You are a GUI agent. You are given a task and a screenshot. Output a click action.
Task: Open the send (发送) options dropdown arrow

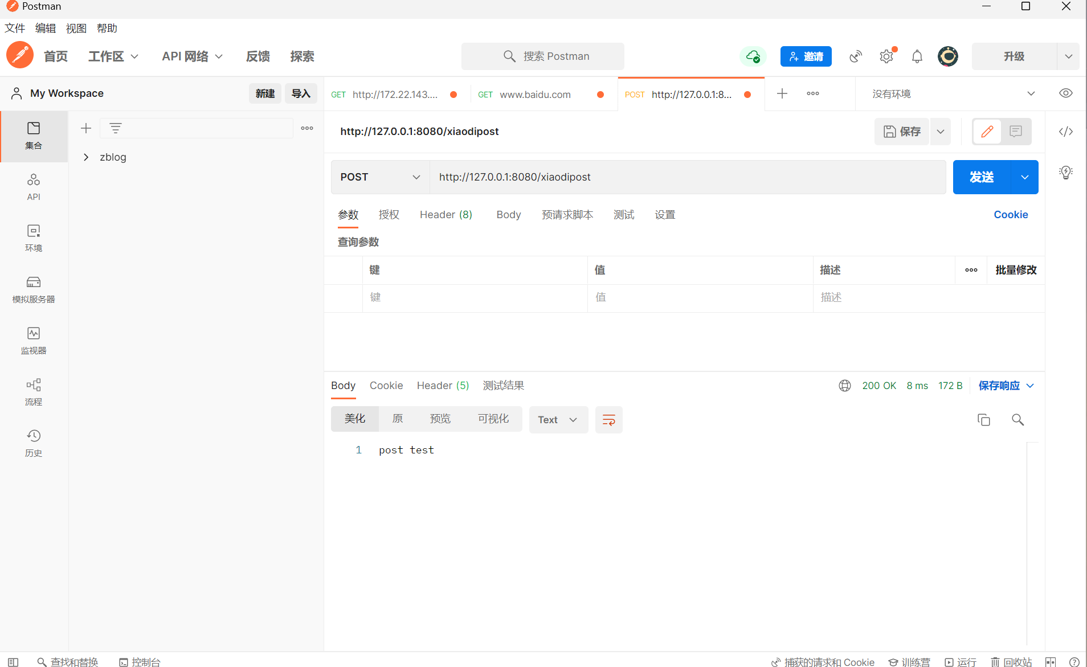[1025, 177]
